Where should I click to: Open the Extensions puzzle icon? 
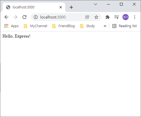pos(108,17)
